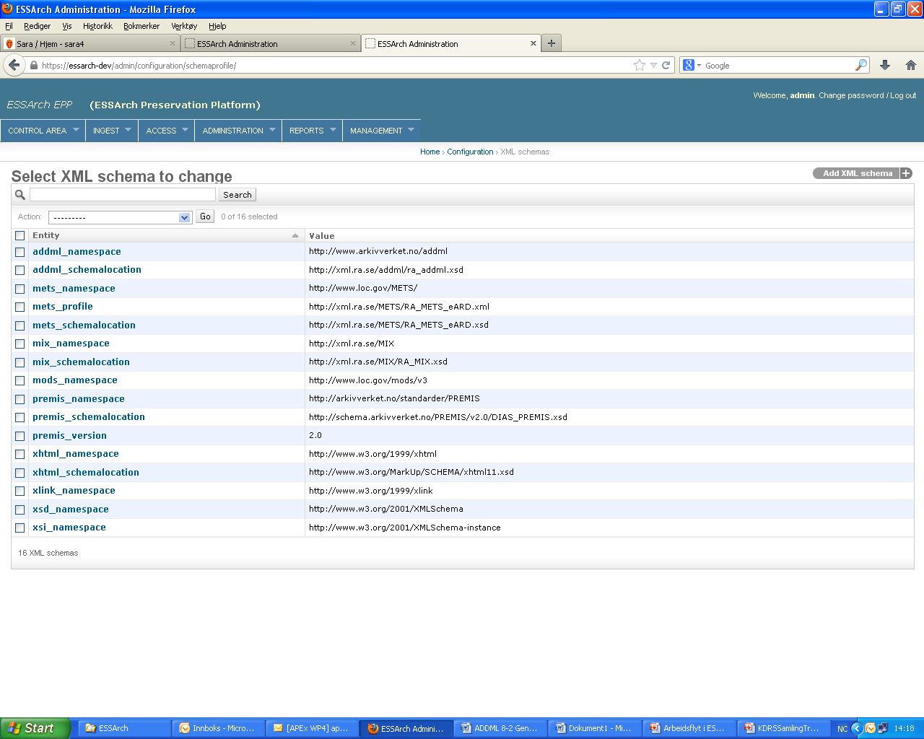The image size is (924, 739).
Task: Open Dokument1 Word taskbar item
Action: pyautogui.click(x=594, y=728)
